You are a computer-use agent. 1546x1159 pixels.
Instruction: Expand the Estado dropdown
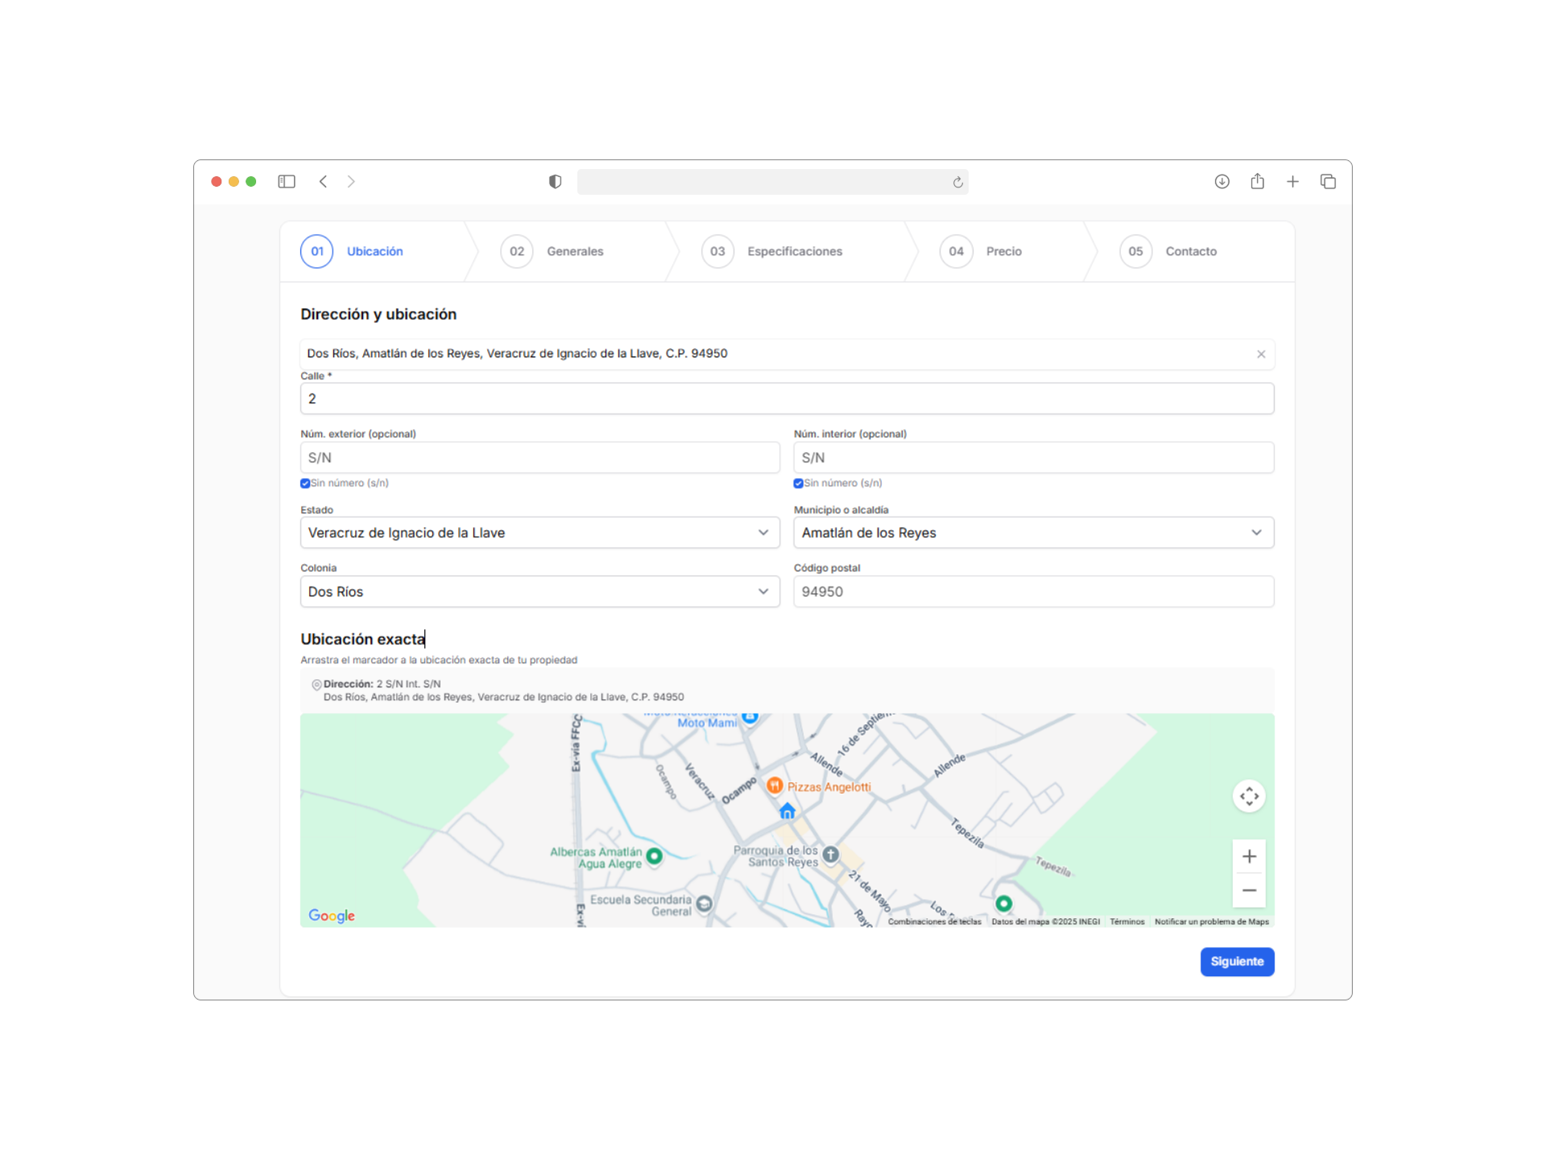(539, 533)
